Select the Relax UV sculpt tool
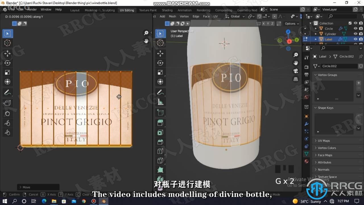 (7, 123)
